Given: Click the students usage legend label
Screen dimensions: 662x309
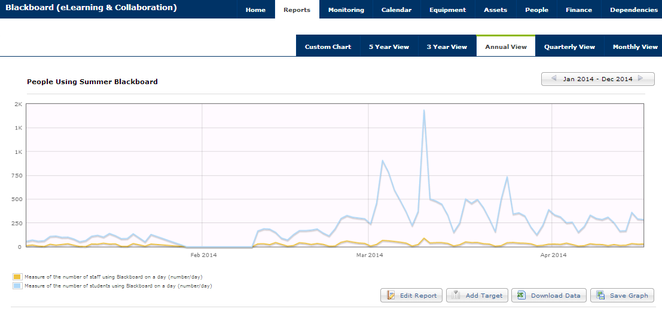Looking at the screenshot, I should [x=118, y=285].
